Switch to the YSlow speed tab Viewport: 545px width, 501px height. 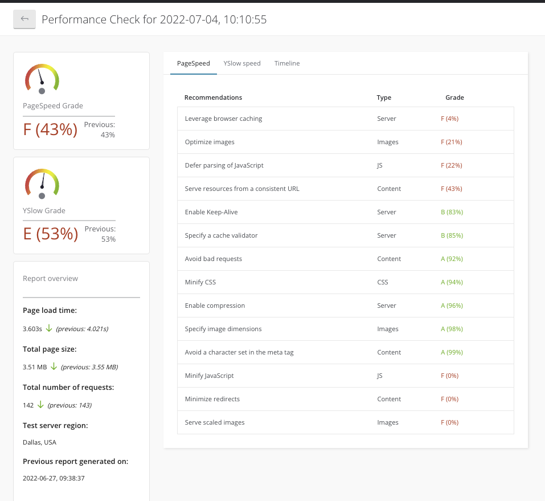coord(242,63)
